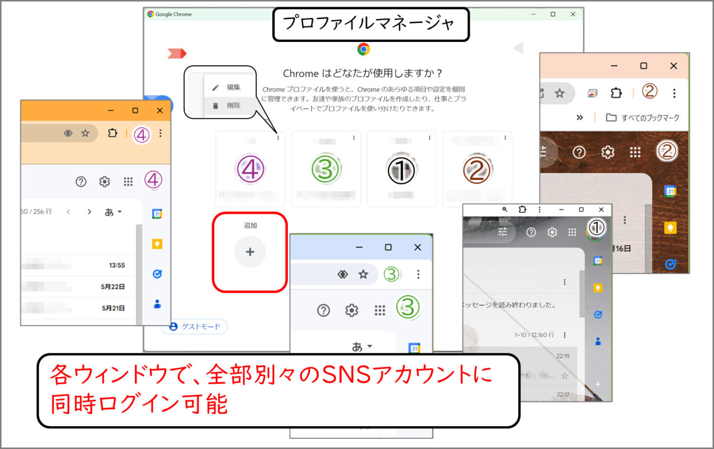Select profile card ④ in the profile manager

(x=250, y=169)
